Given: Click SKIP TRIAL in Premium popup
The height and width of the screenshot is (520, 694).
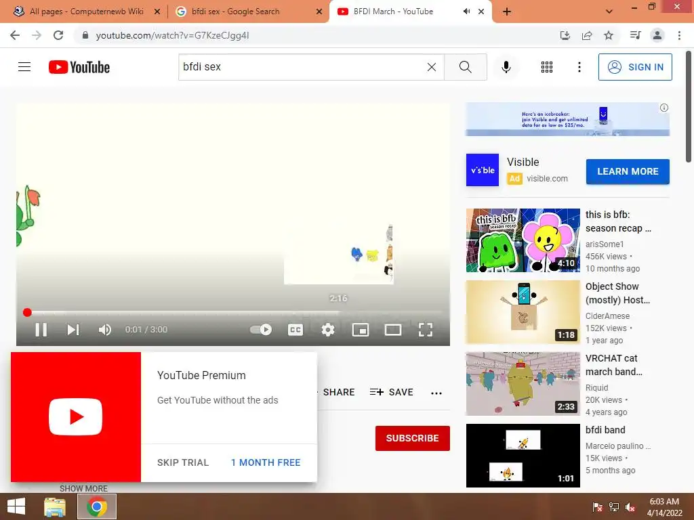Looking at the screenshot, I should pyautogui.click(x=183, y=462).
